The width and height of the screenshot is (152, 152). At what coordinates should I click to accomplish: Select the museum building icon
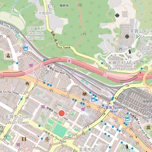point(148,127)
